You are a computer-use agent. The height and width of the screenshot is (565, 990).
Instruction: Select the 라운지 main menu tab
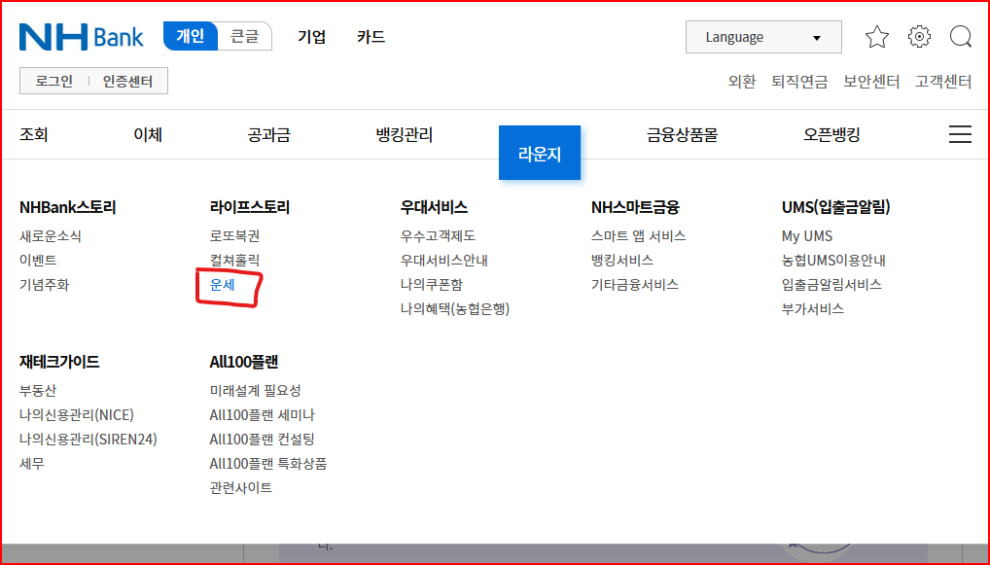(x=539, y=153)
